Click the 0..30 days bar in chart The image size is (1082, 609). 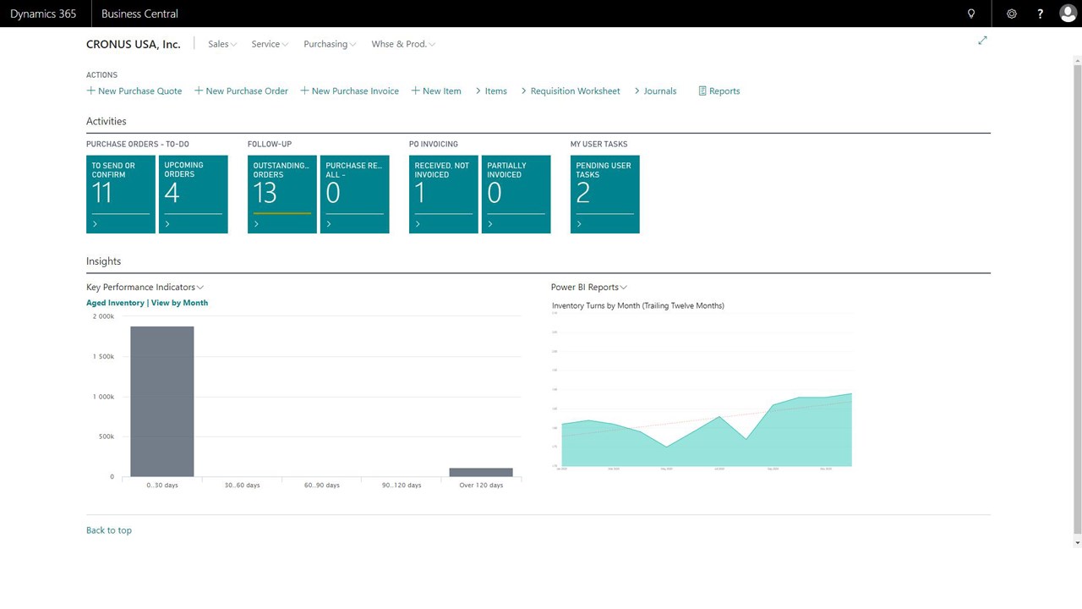[x=162, y=402]
